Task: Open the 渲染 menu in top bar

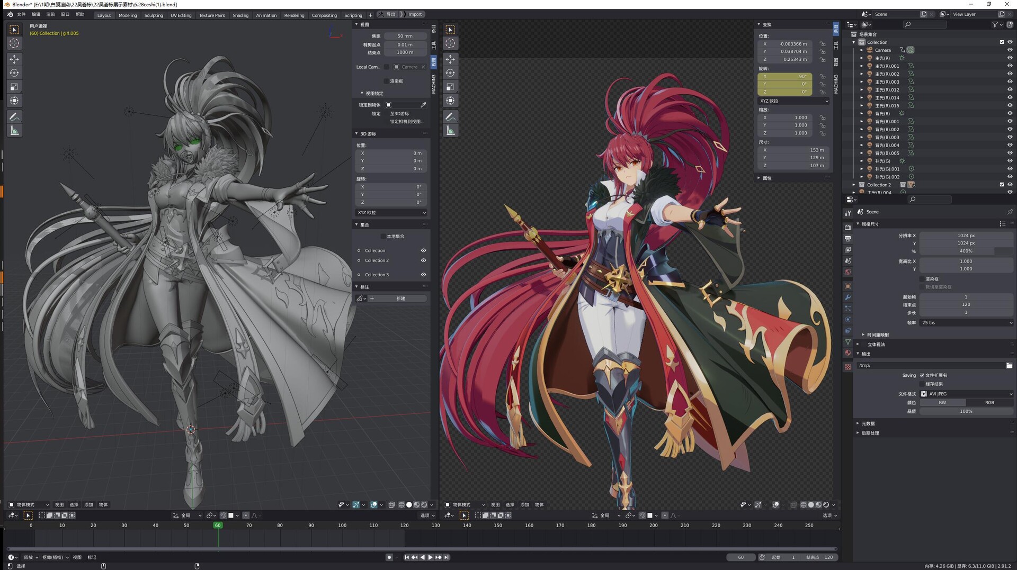Action: tap(50, 14)
